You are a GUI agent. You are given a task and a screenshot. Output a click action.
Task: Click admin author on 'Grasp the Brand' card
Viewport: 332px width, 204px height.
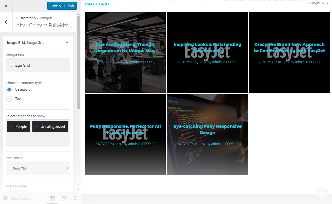pos(300,62)
